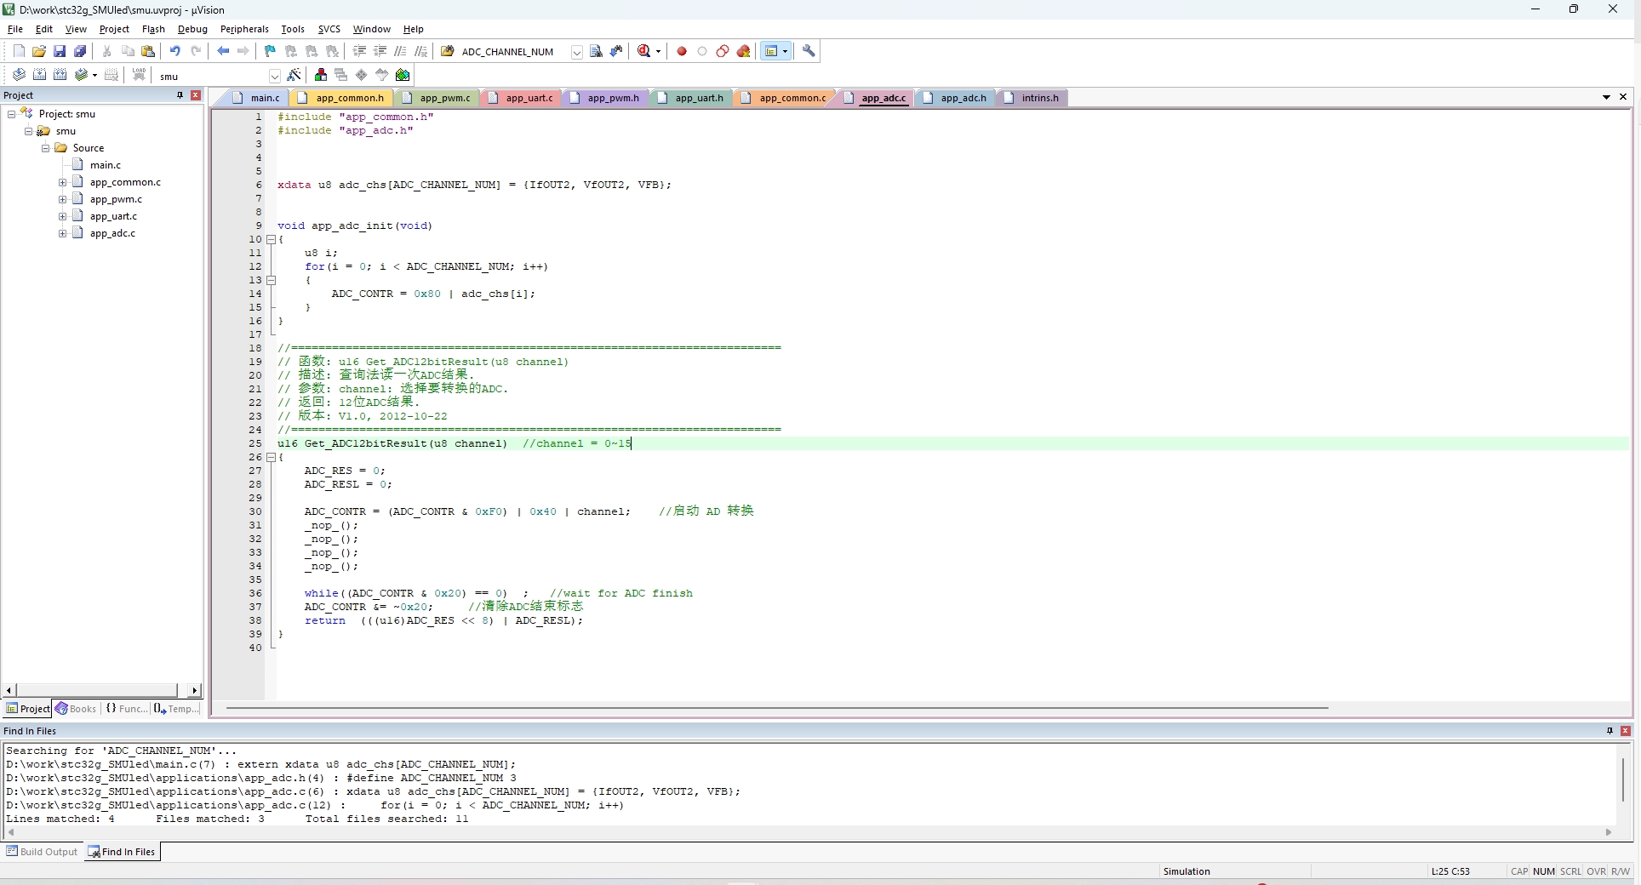Insert a breakpoint with the red dot icon
This screenshot has height=885, width=1641.
[682, 51]
